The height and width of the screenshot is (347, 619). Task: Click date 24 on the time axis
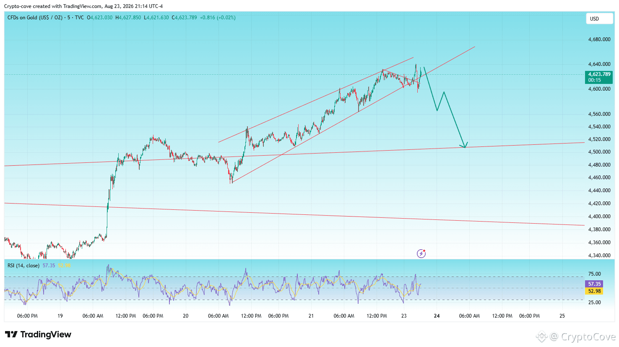point(437,316)
